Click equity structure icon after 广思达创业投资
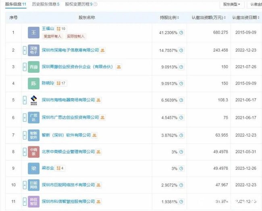This screenshot has height=211, width=262. click(x=102, y=118)
